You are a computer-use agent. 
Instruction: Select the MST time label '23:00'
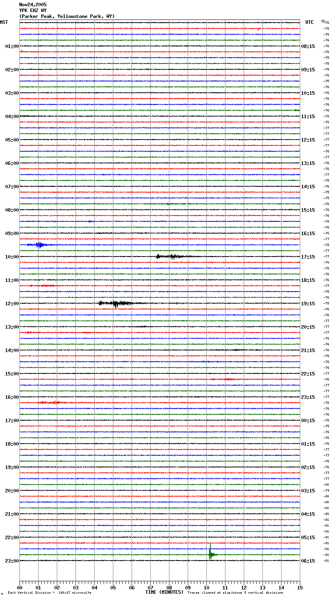(x=12, y=561)
